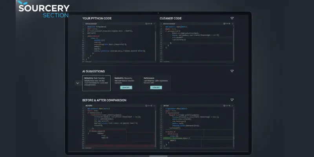Click the Before panel vertical scrollbar
314x157 pixels.
click(x=155, y=128)
